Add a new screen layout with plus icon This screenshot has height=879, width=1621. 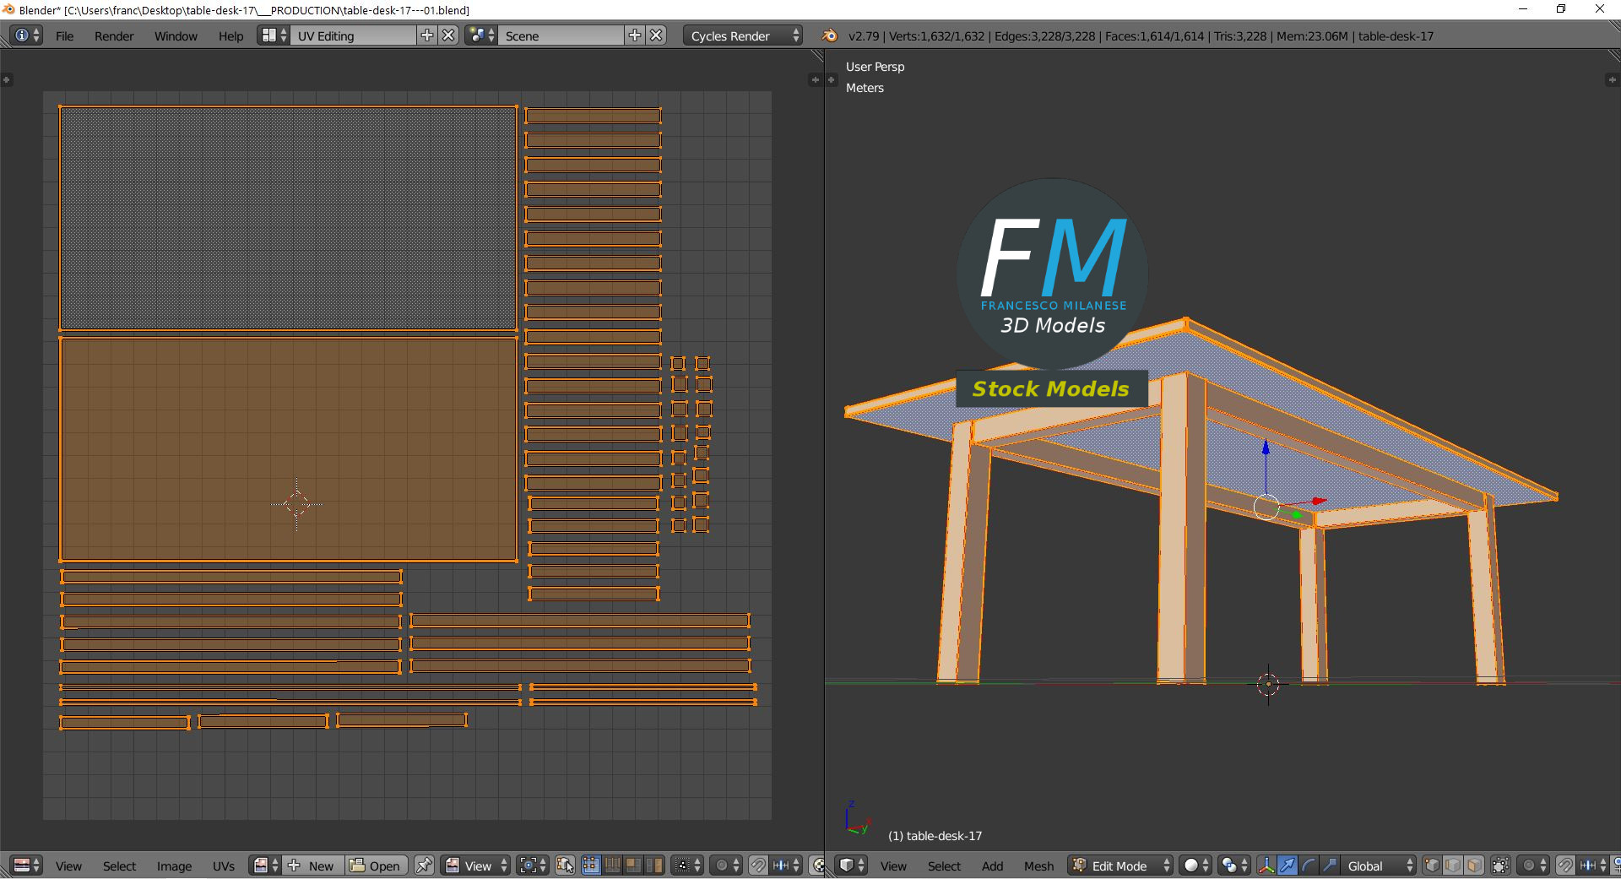pos(427,35)
